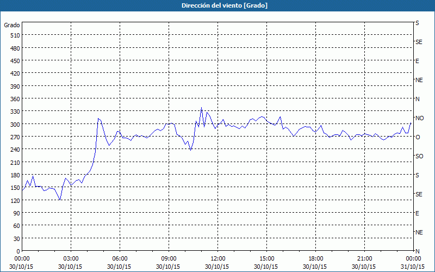Click the wind line's highest peak near 330
Image resolution: width=435 pixels, height=272 pixels.
(201, 108)
